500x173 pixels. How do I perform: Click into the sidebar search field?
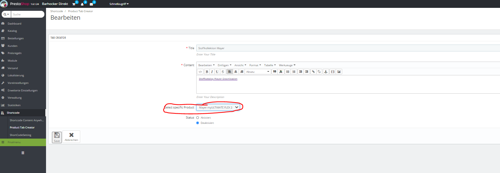[x=28, y=14]
